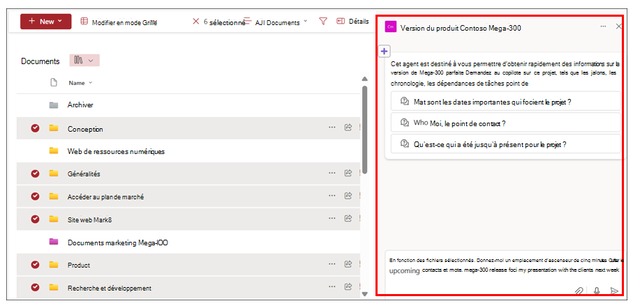Open the Product folder
This screenshot has width=633, height=308.
[x=79, y=265]
